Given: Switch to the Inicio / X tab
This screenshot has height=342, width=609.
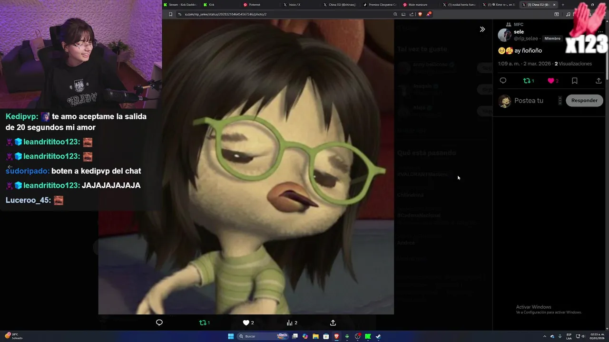Looking at the screenshot, I should [298, 5].
